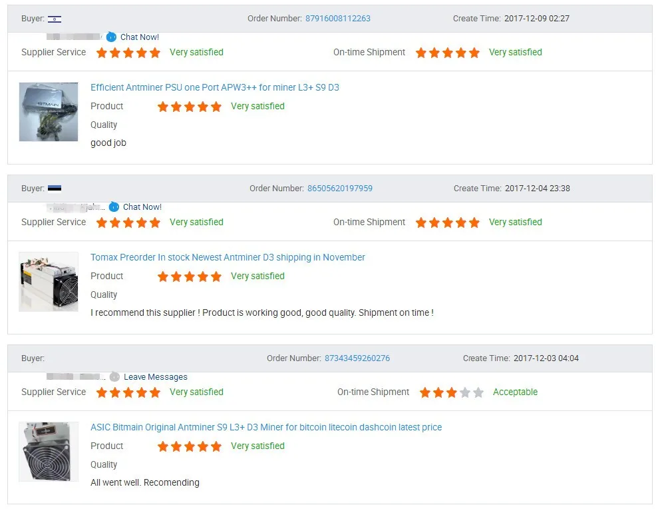Viewport: 656px width, 509px height.
Task: Click the grey Leave Messages icon
Action: coord(114,377)
